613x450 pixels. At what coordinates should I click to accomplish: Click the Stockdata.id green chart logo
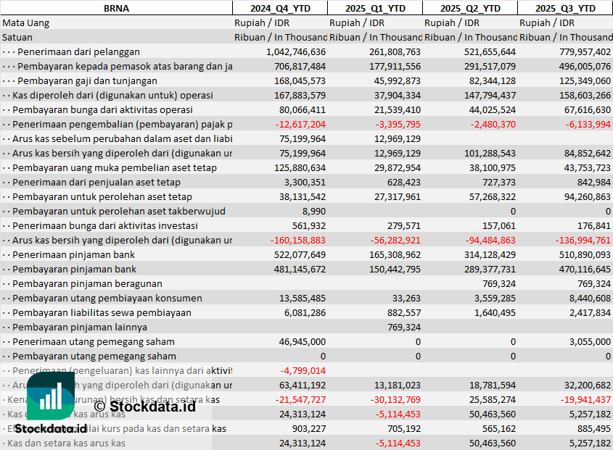51,398
